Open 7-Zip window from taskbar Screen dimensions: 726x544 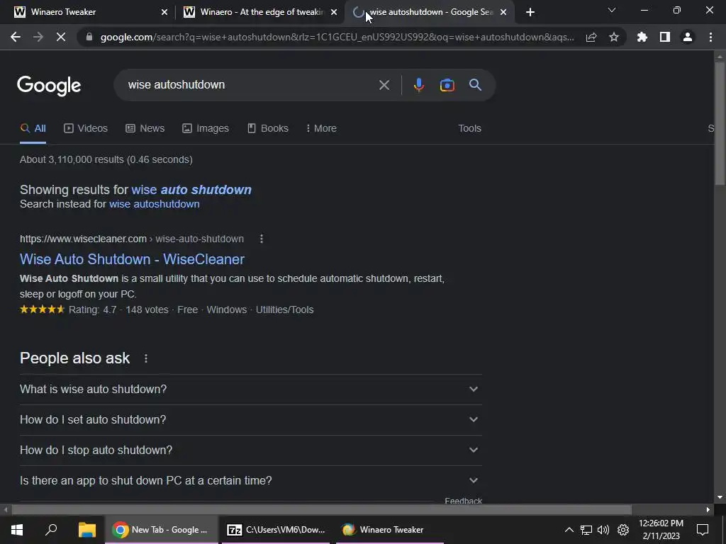click(276, 530)
